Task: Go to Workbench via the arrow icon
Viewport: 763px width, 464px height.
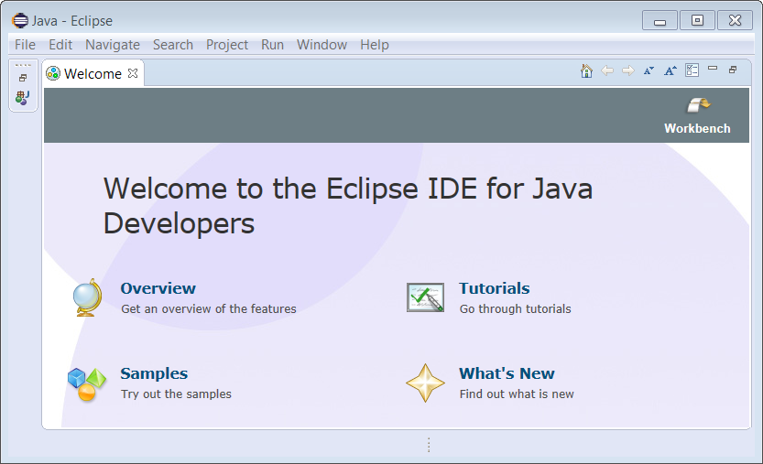Action: (698, 105)
